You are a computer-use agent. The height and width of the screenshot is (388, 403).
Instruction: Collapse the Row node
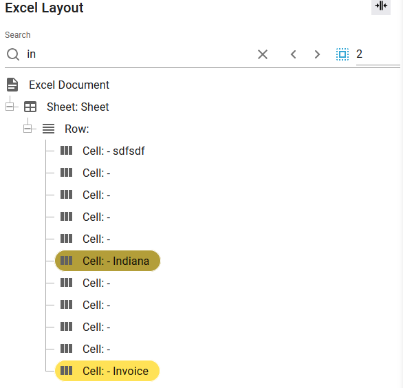pos(28,129)
